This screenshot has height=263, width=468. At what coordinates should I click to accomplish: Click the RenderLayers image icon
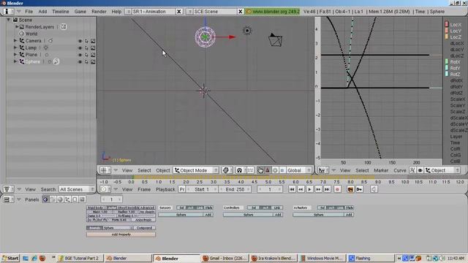64,27
